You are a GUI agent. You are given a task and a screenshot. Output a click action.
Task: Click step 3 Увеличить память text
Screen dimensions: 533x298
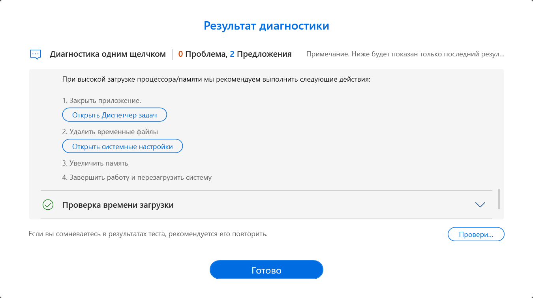pos(95,163)
